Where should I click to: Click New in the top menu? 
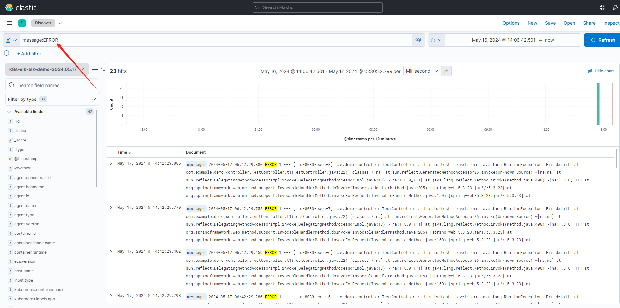point(532,23)
